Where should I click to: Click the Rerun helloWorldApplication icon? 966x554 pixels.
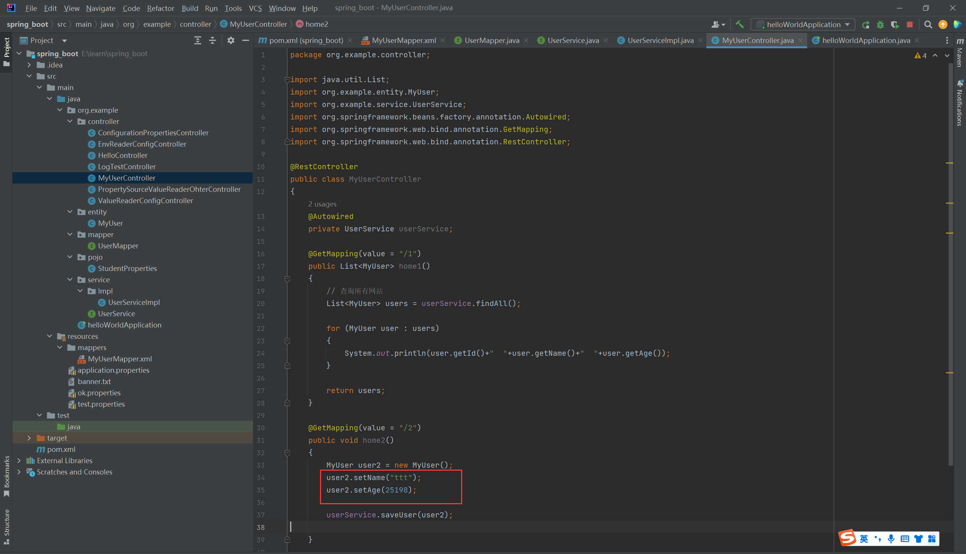click(x=866, y=24)
